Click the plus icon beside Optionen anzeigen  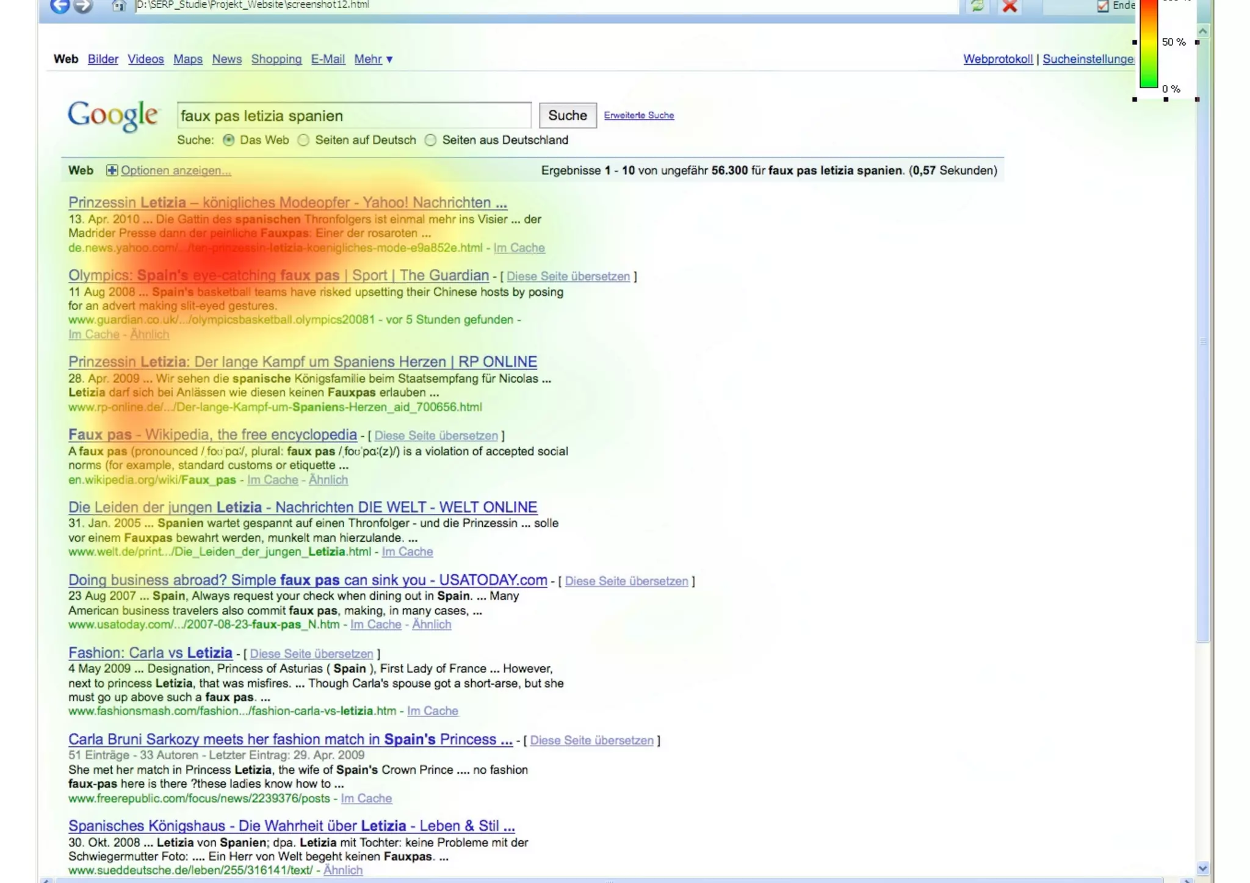click(x=112, y=170)
